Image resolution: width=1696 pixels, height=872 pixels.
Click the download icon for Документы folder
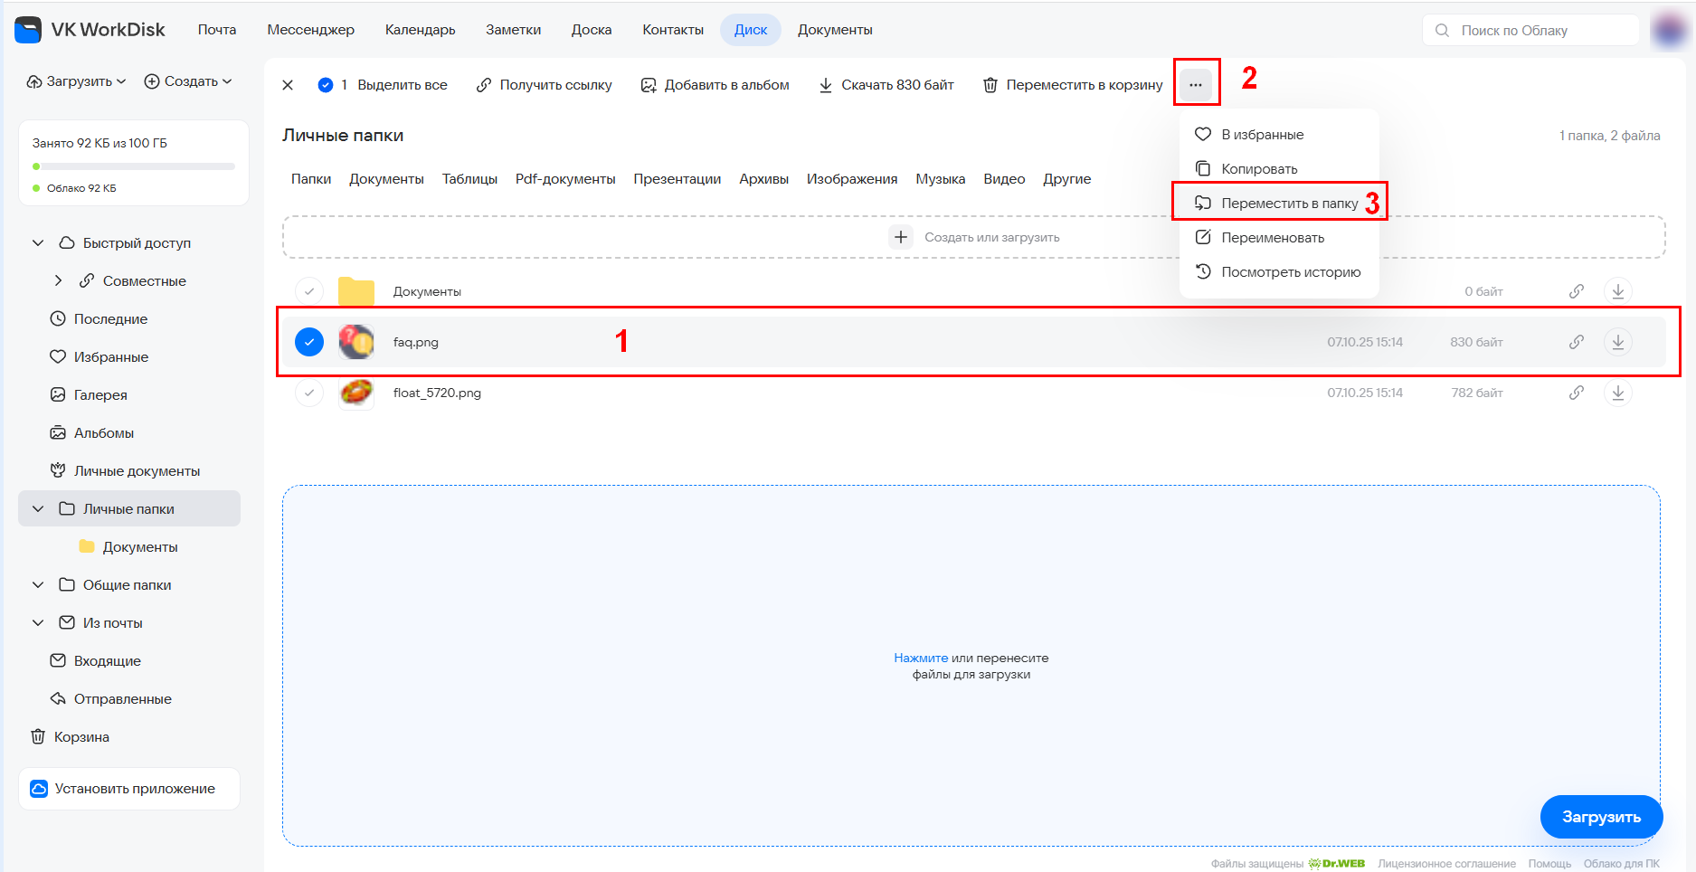(1617, 291)
